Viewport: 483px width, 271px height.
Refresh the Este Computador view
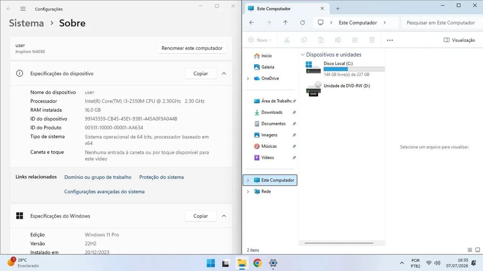[x=302, y=23]
